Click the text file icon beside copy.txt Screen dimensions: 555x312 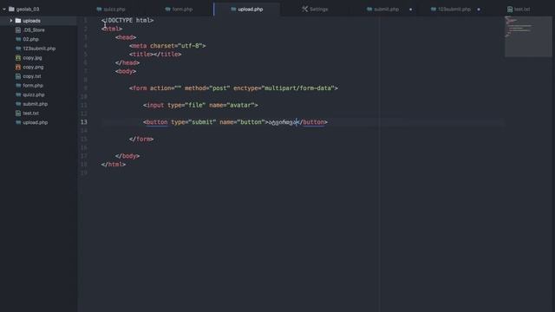point(18,76)
